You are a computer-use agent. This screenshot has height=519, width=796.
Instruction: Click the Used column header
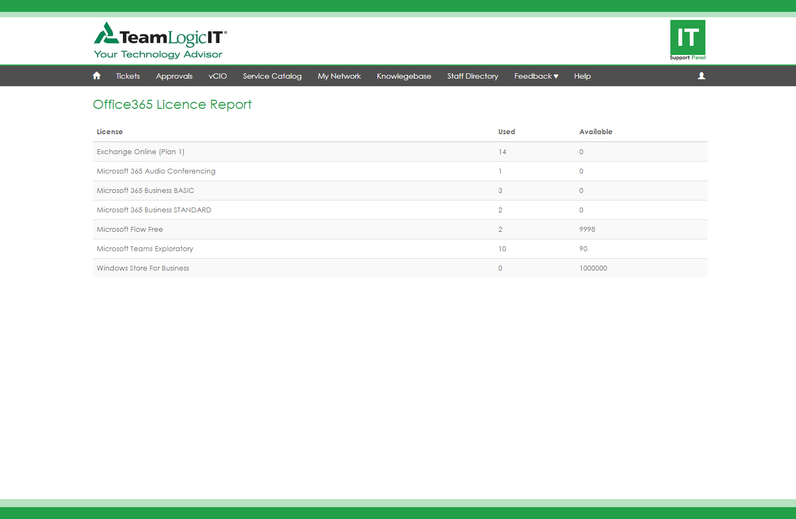click(x=506, y=132)
